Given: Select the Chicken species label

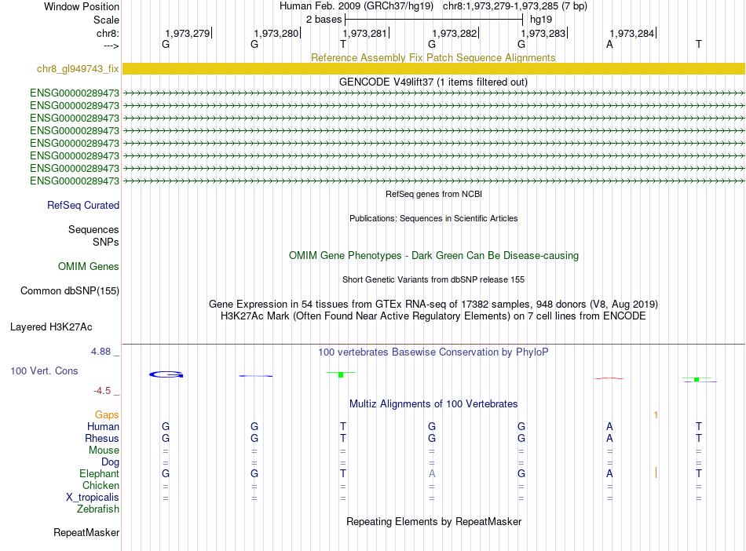Looking at the screenshot, I should point(101,485).
